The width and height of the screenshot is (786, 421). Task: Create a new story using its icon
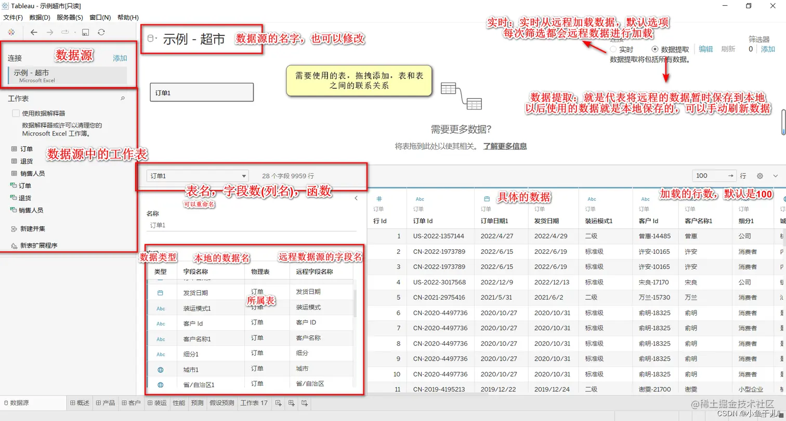303,403
